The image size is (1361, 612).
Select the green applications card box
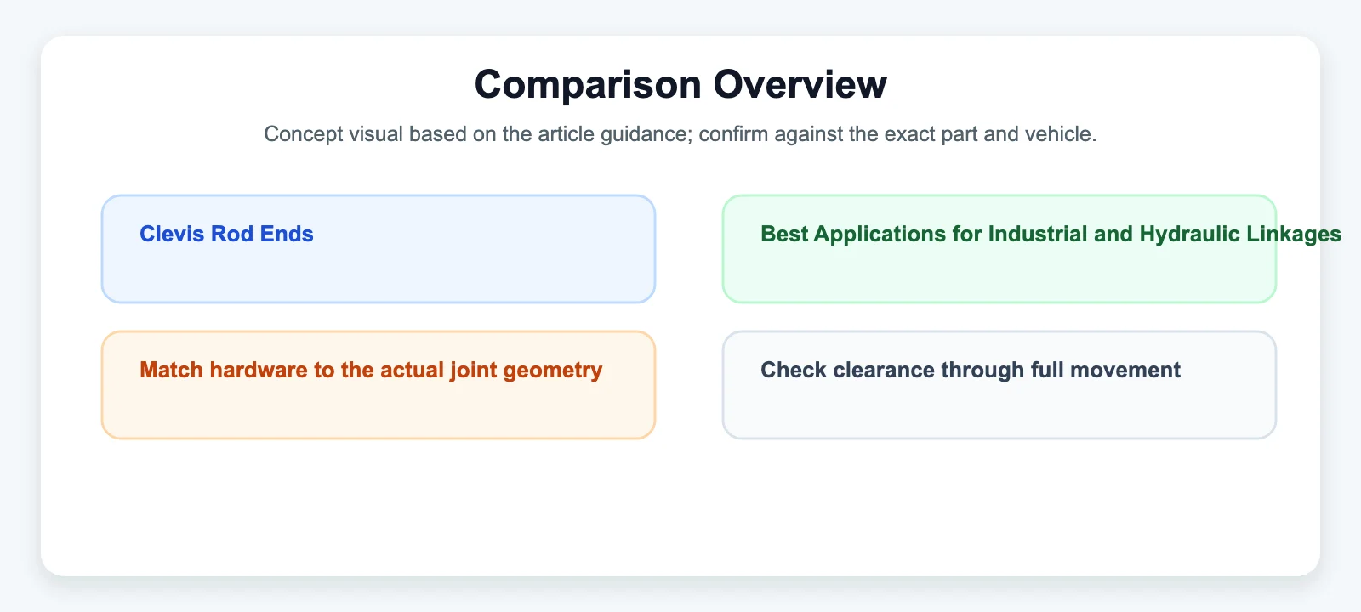point(999,249)
